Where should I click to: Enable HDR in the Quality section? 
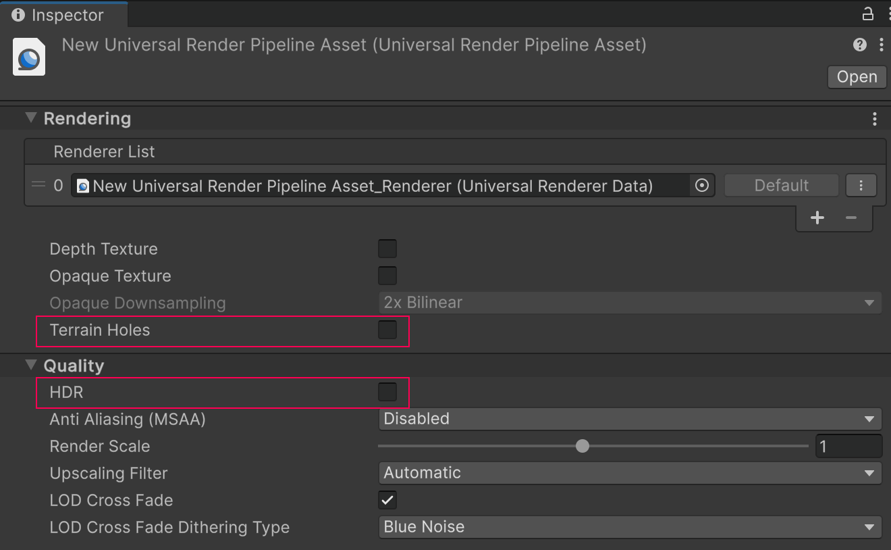pyautogui.click(x=387, y=393)
